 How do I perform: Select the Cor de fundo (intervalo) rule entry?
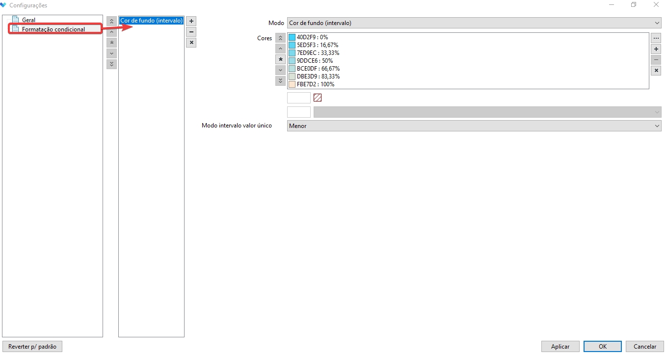click(x=151, y=21)
